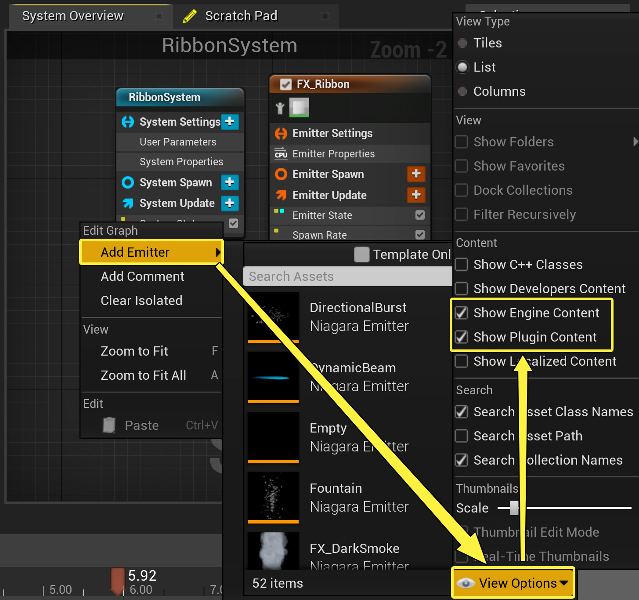Click the orange Emitter Spawn stage icon
The height and width of the screenshot is (600, 639).
[x=281, y=174]
